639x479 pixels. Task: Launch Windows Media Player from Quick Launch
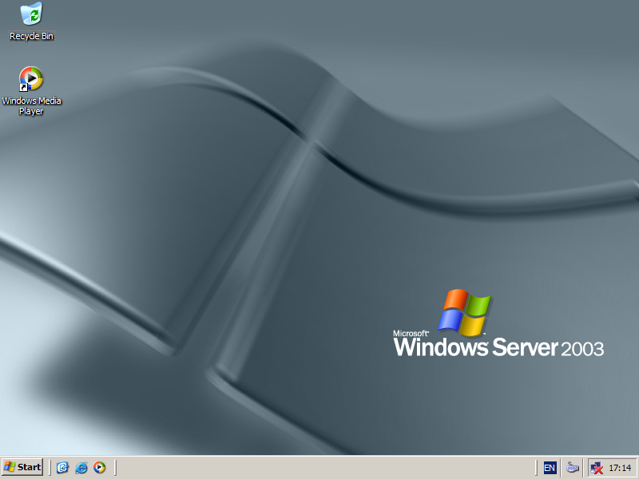tap(99, 467)
